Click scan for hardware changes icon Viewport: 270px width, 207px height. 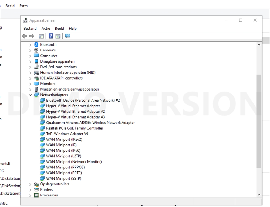(67, 36)
